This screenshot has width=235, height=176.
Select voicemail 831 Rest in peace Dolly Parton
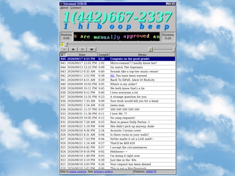coord(117,122)
